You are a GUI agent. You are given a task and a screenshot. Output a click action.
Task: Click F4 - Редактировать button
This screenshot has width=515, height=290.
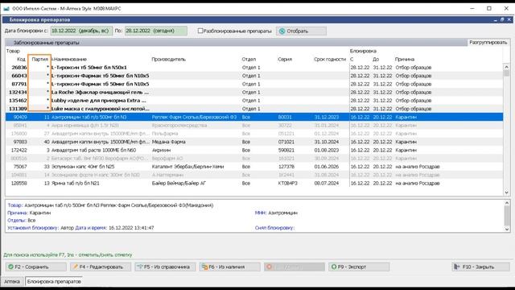click(101, 267)
